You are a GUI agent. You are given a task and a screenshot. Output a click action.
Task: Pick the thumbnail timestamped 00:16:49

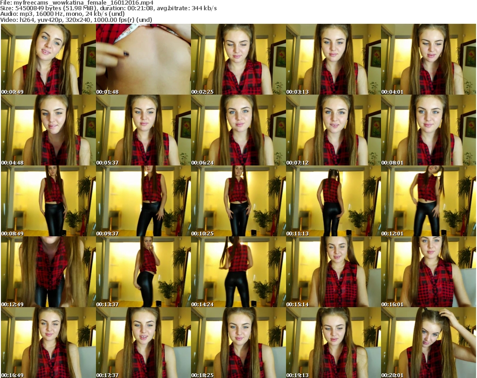point(48,343)
